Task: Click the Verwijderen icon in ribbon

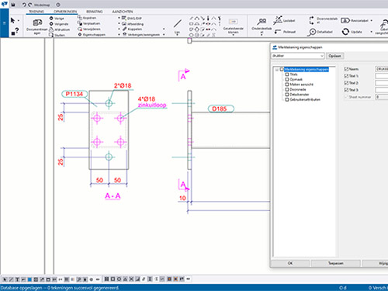Action: 80,29
